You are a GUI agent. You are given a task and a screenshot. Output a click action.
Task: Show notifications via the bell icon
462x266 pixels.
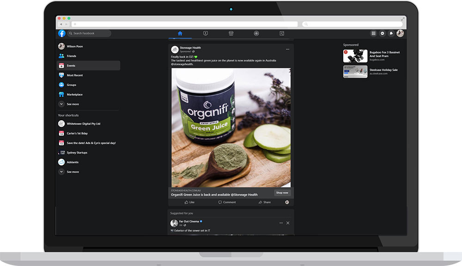click(391, 33)
